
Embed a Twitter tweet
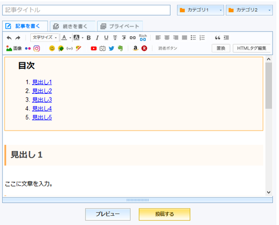pyautogui.click(x=112, y=48)
